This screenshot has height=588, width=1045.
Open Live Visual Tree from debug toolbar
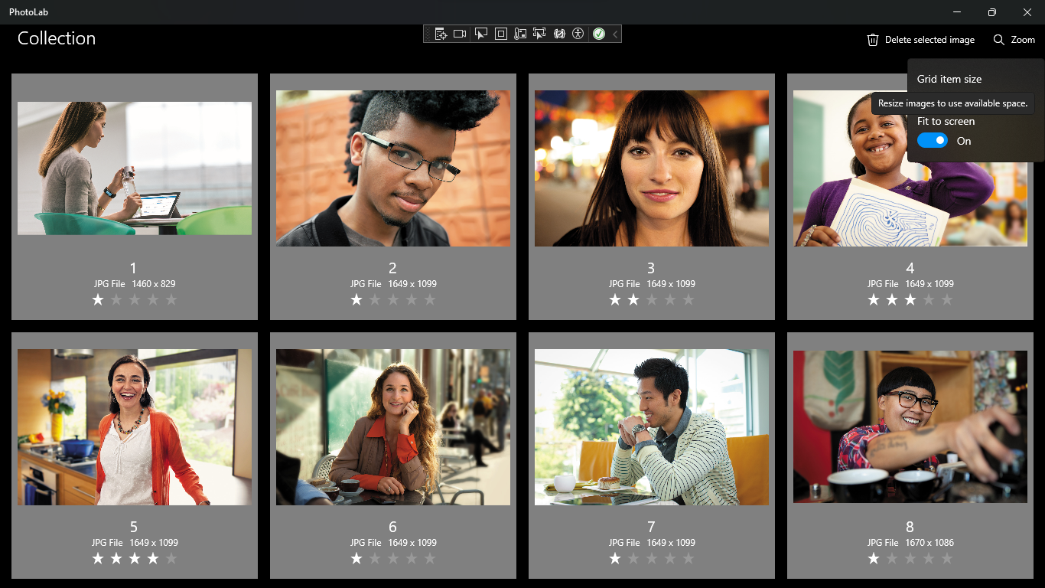click(x=441, y=34)
